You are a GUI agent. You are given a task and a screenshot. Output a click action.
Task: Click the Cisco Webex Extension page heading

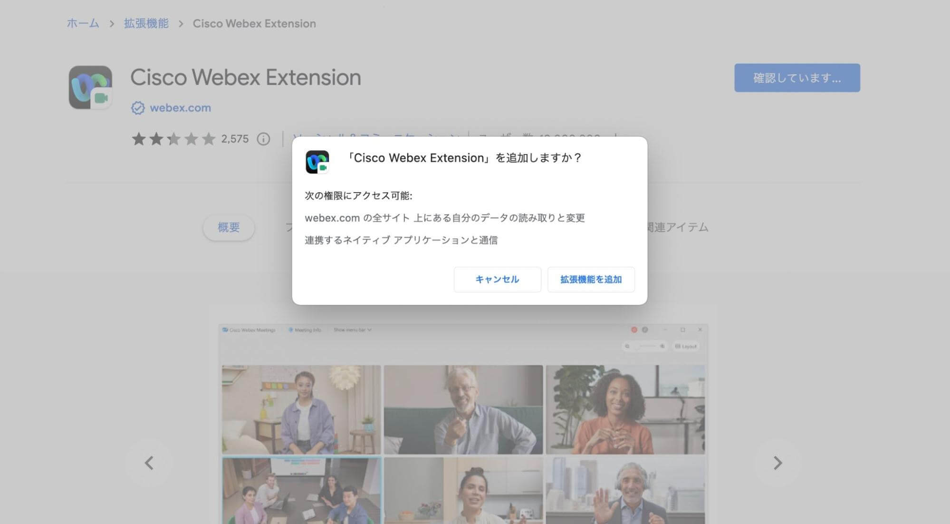click(x=246, y=78)
